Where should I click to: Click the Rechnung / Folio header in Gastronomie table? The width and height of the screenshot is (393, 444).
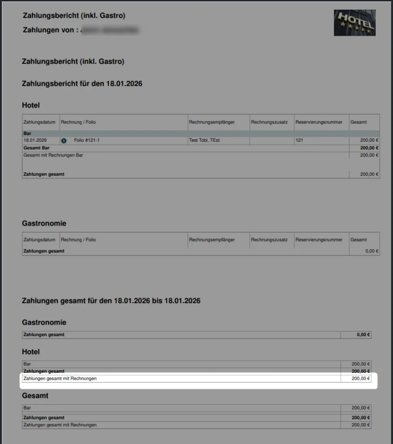point(78,240)
